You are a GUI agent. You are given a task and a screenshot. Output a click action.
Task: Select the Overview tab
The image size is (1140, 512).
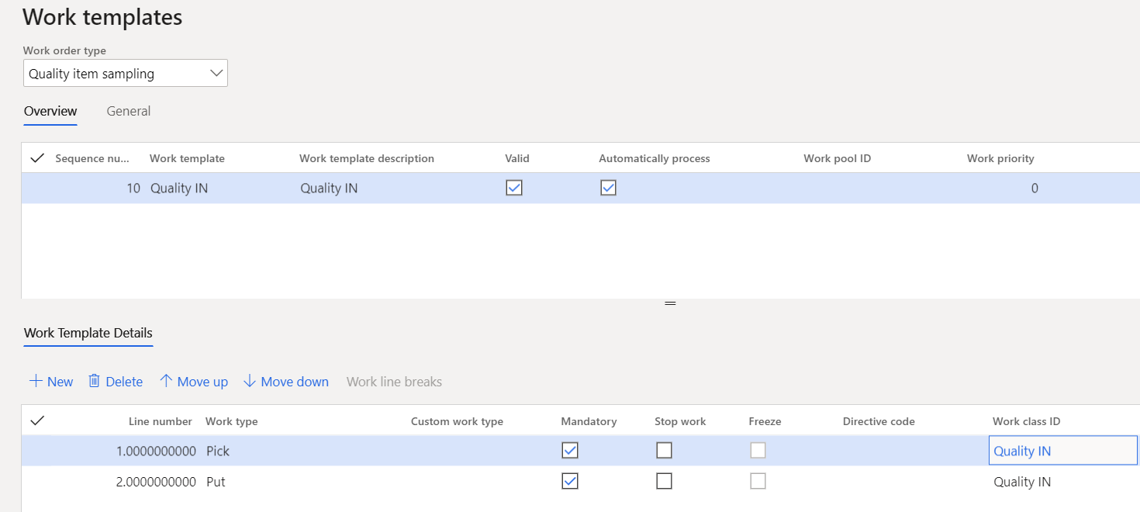[50, 111]
